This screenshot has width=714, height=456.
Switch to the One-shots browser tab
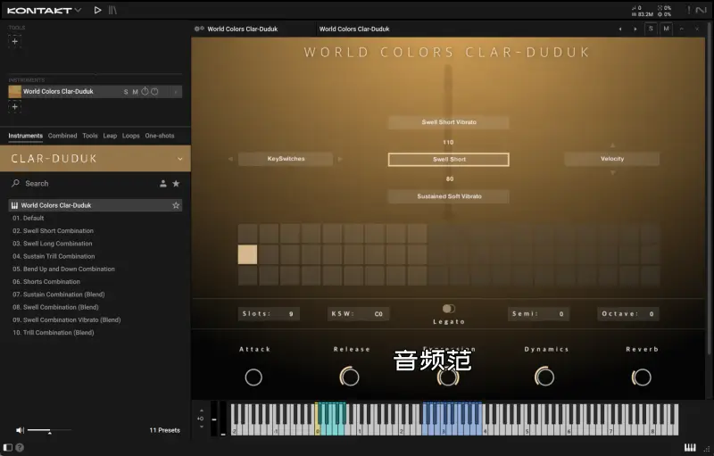tap(160, 136)
